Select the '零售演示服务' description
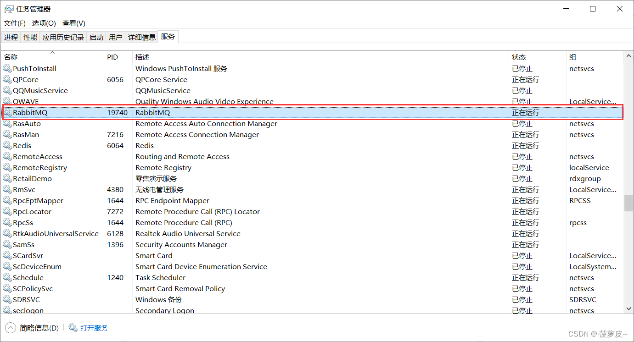The height and width of the screenshot is (342, 634). pos(156,179)
